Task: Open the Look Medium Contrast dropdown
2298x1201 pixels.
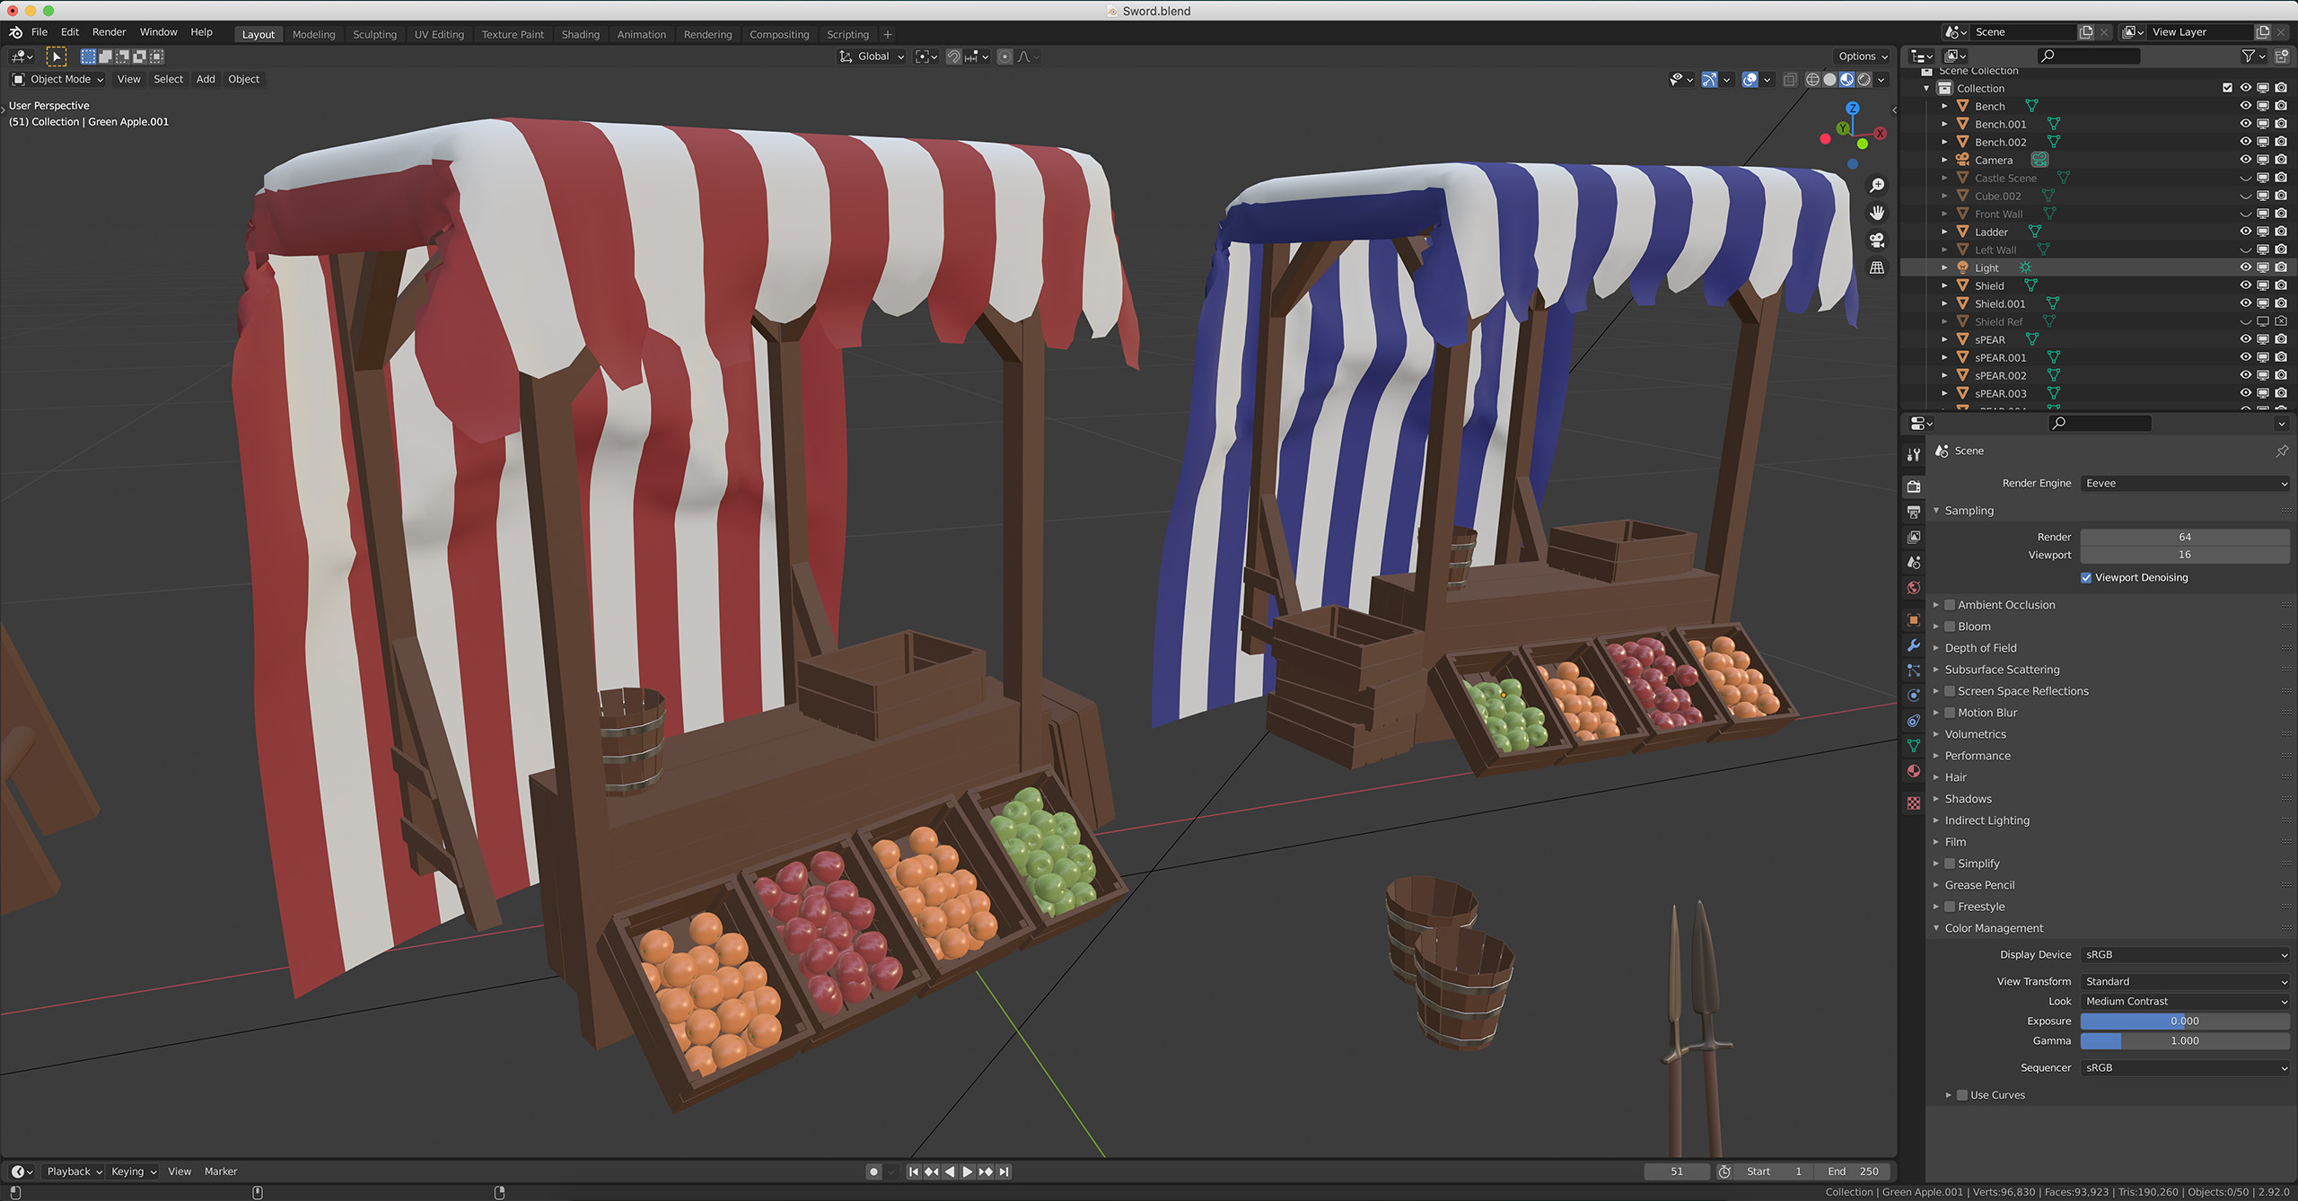Action: click(2185, 1002)
